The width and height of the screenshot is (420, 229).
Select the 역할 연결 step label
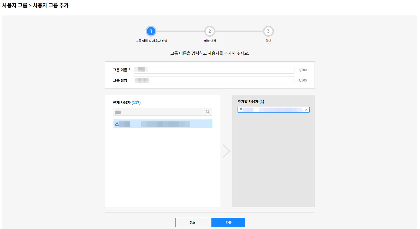tap(210, 41)
